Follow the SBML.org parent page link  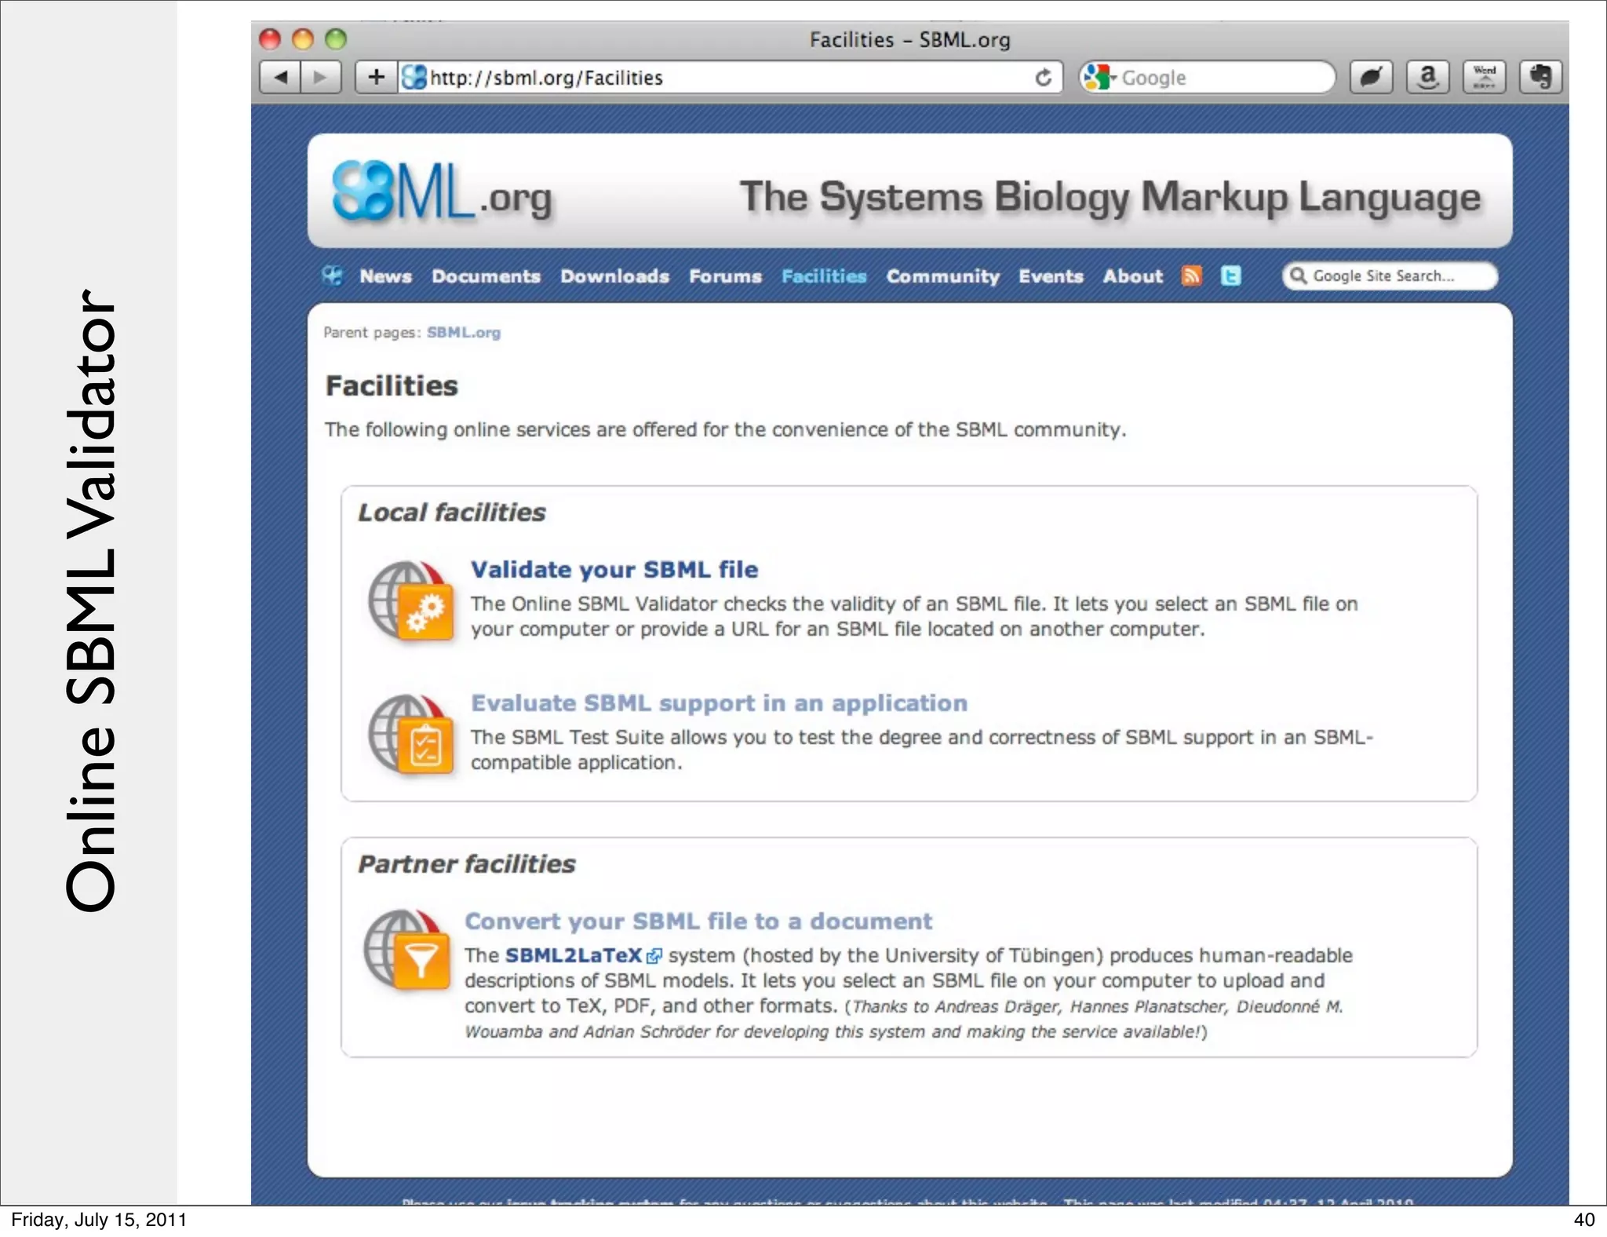463,332
